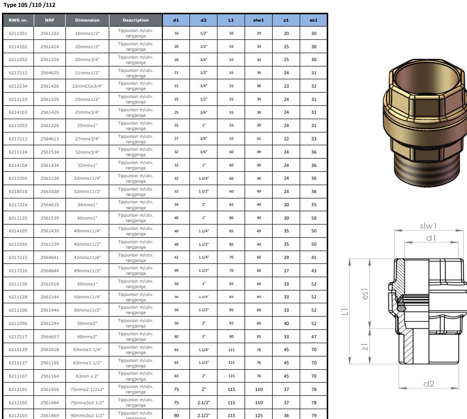Click the Dimension column header
Image resolution: width=467 pixels, height=419 pixels.
tap(87, 20)
